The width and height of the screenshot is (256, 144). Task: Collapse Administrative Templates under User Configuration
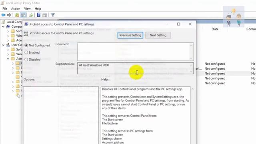tap(8, 58)
